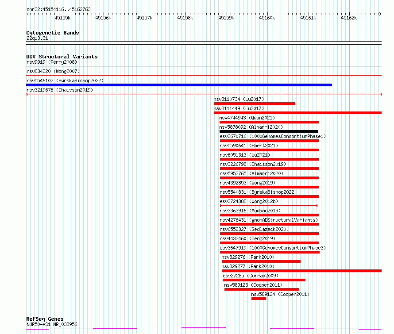
Task: Click the 45160k ruler tick label
Action: click(267, 18)
